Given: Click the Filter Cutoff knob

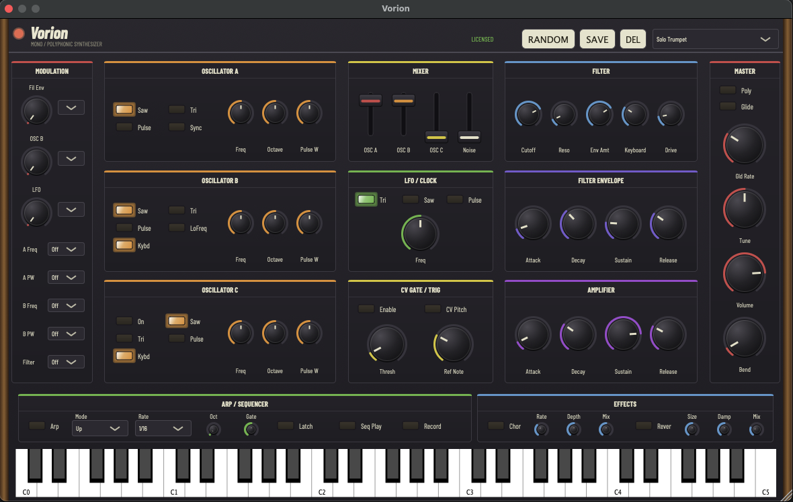Looking at the screenshot, I should click(x=528, y=114).
